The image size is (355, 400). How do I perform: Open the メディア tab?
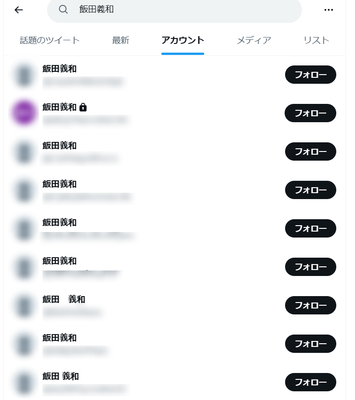254,40
